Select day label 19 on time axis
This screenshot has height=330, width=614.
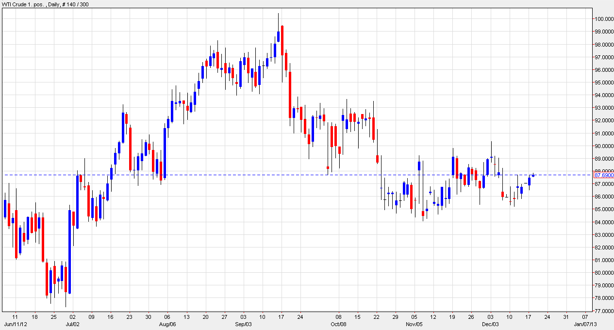452,317
